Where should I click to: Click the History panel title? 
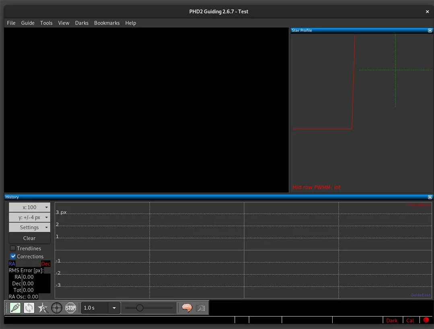tap(12, 197)
